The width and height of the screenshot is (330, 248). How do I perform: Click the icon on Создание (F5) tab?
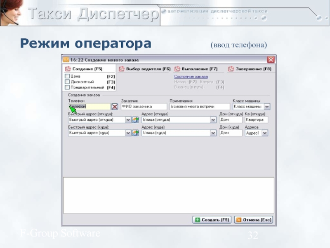tap(68, 69)
